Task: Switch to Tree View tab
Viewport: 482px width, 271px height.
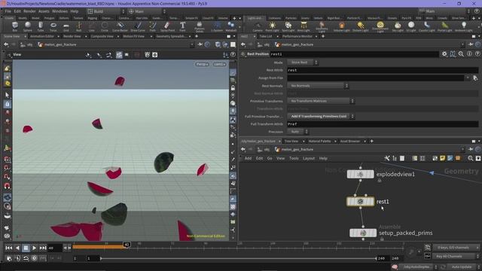Action: coord(291,141)
